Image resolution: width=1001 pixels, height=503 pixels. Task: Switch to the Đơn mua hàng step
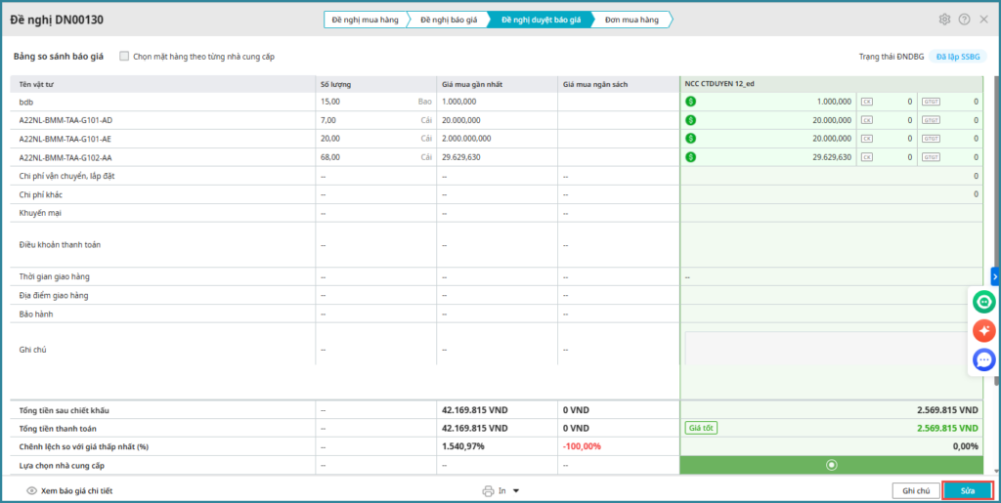click(631, 20)
